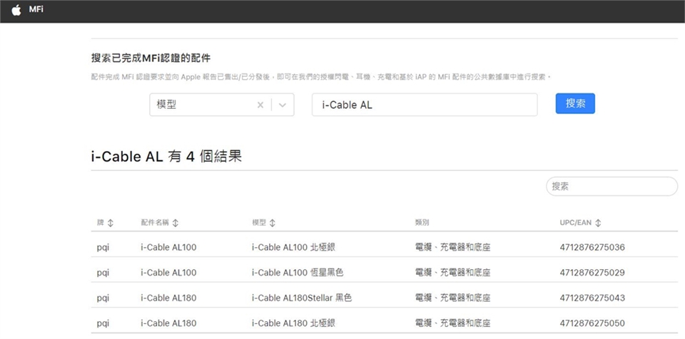Clear the 模型 selection with X icon

click(260, 105)
